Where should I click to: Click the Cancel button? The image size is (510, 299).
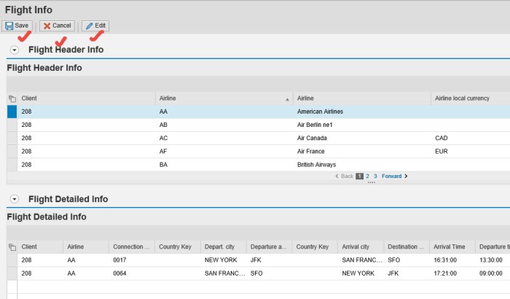coord(57,26)
